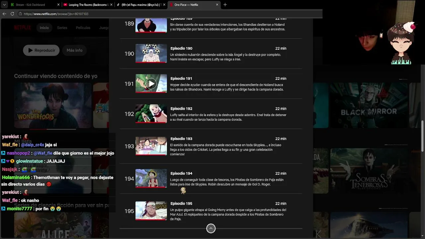Click the Episodio 194 description text
The height and width of the screenshot is (239, 425).
[x=227, y=182]
